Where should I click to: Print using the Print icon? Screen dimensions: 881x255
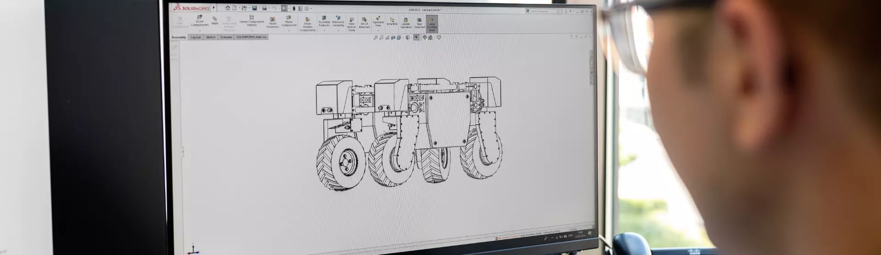tap(264, 8)
